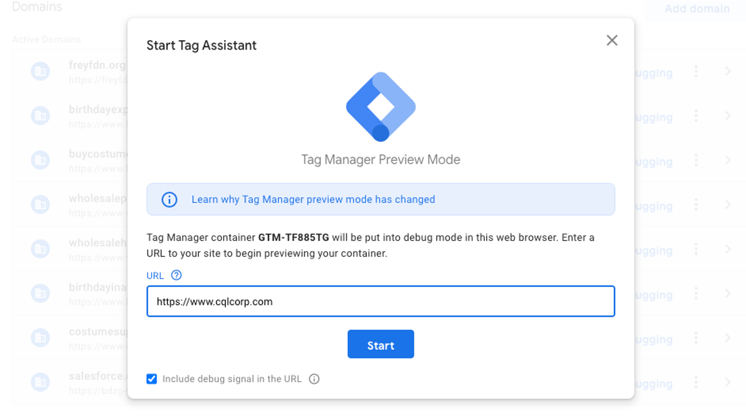Expand the costumesu row chevron
Screen dimensions: 746x416
pyautogui.click(x=727, y=338)
